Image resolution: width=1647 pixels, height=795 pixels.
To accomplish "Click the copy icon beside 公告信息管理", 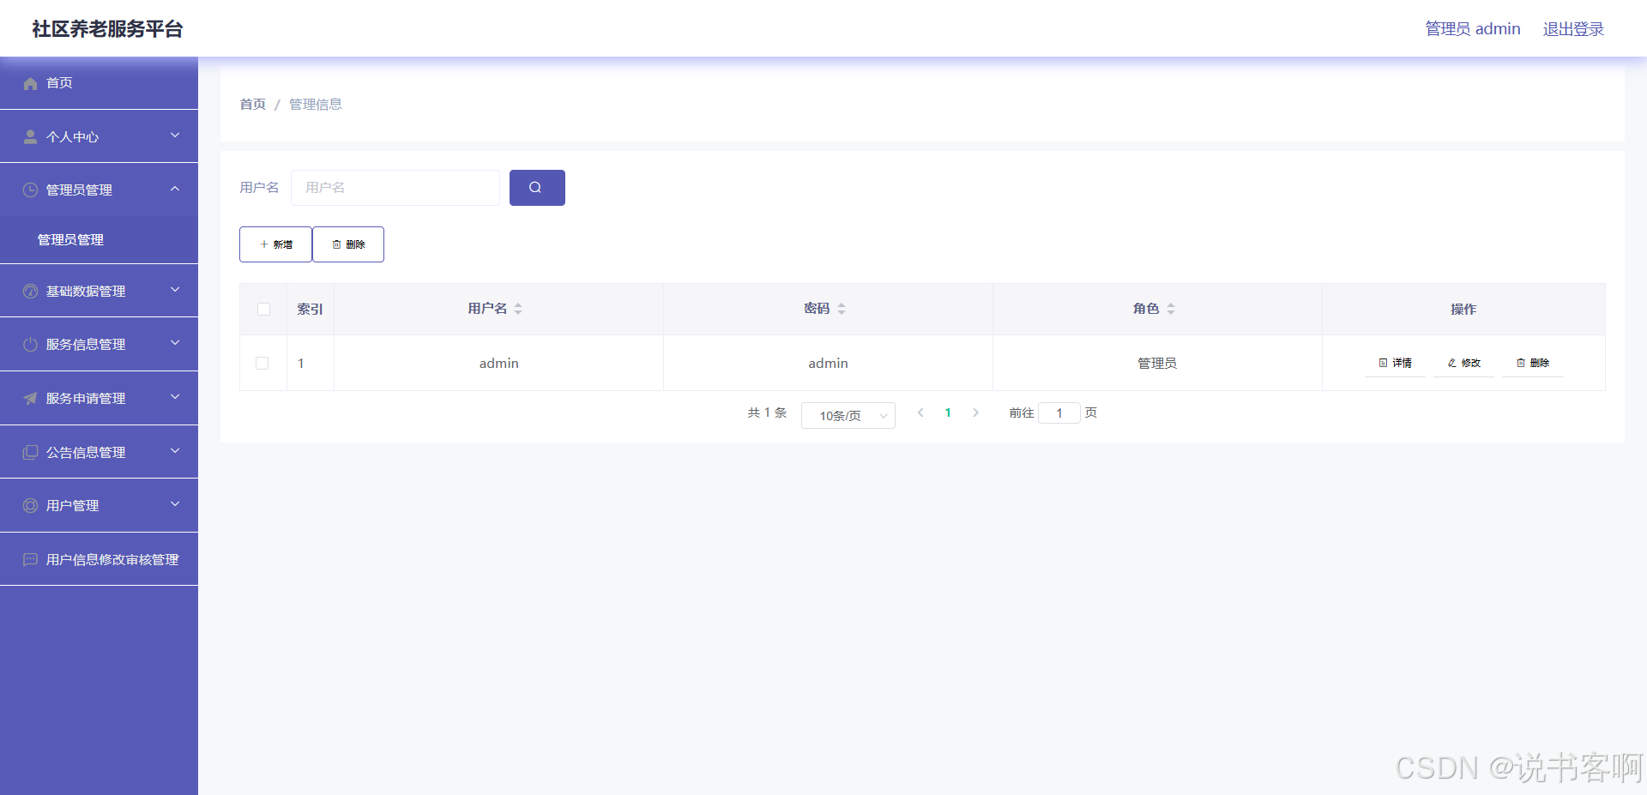I will coord(30,451).
